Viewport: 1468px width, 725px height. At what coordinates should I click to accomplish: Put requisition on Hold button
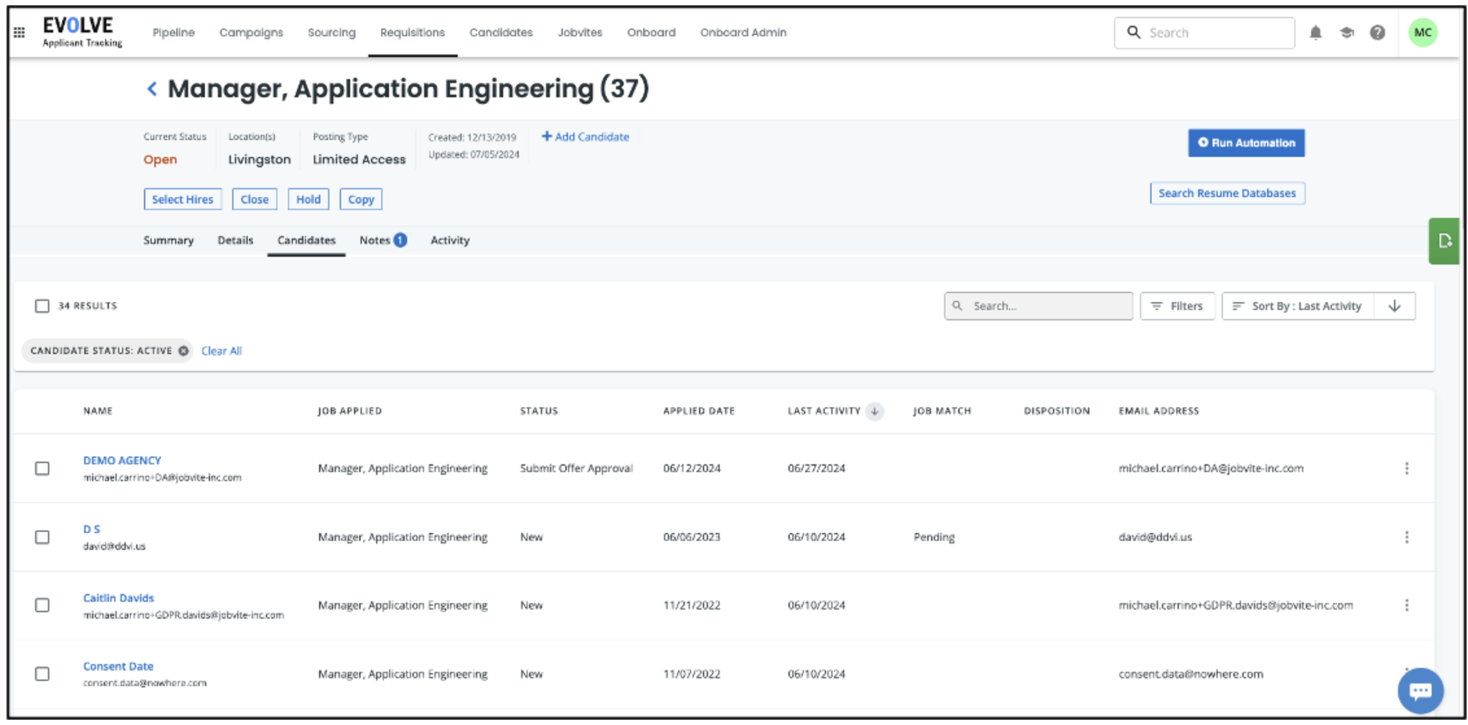coord(309,200)
